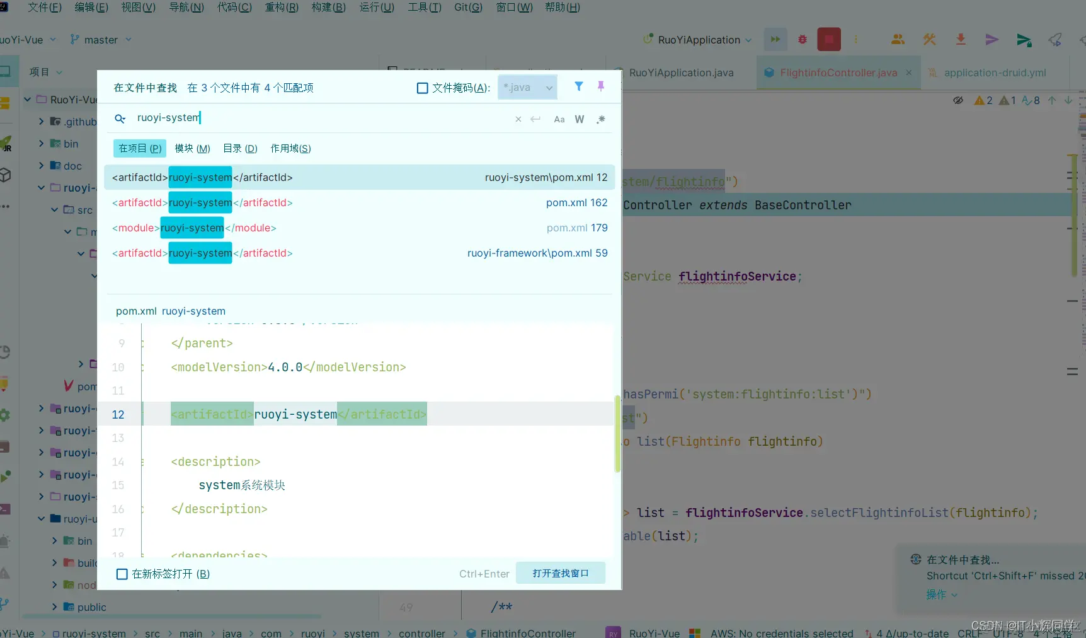Enable the file mask checkbox

(423, 88)
